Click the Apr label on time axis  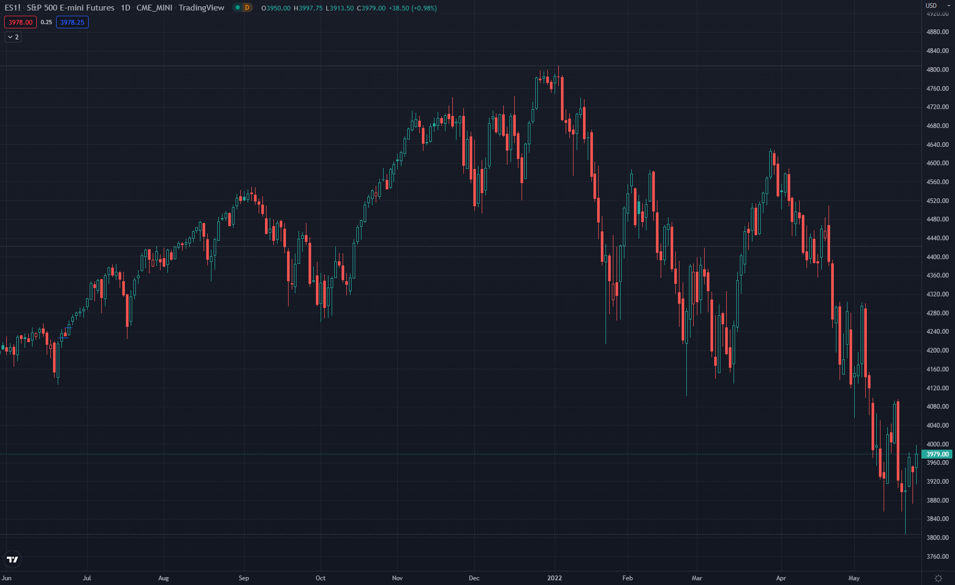pos(781,578)
